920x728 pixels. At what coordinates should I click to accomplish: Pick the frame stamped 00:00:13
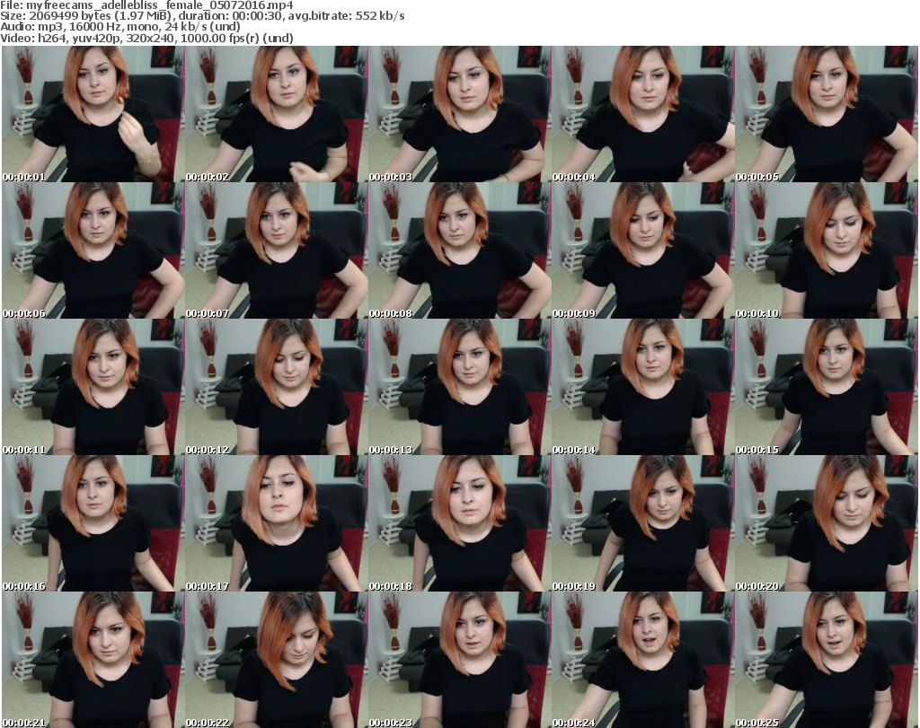459,387
